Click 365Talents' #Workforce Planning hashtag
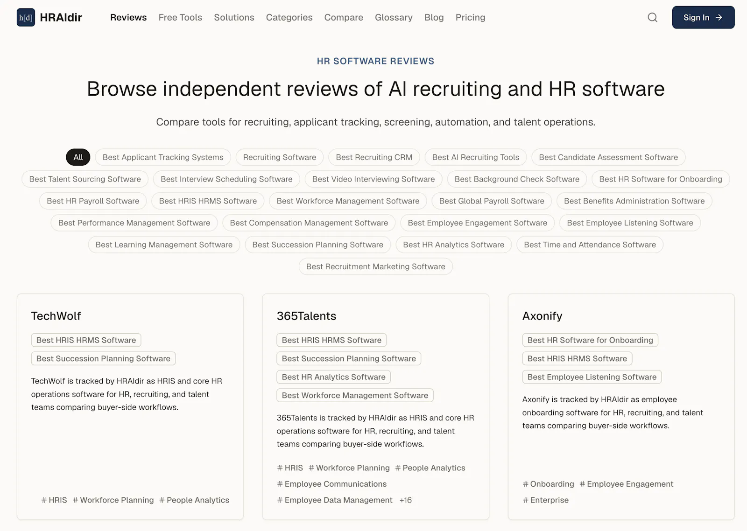The image size is (747, 531). [x=349, y=468]
